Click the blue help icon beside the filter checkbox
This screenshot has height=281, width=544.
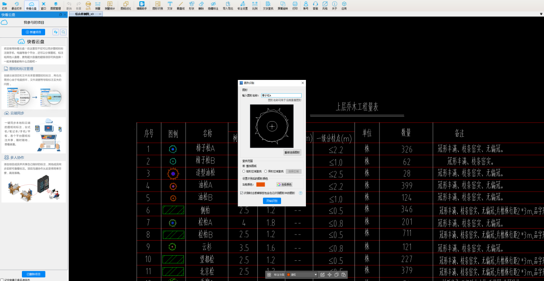tap(301, 193)
